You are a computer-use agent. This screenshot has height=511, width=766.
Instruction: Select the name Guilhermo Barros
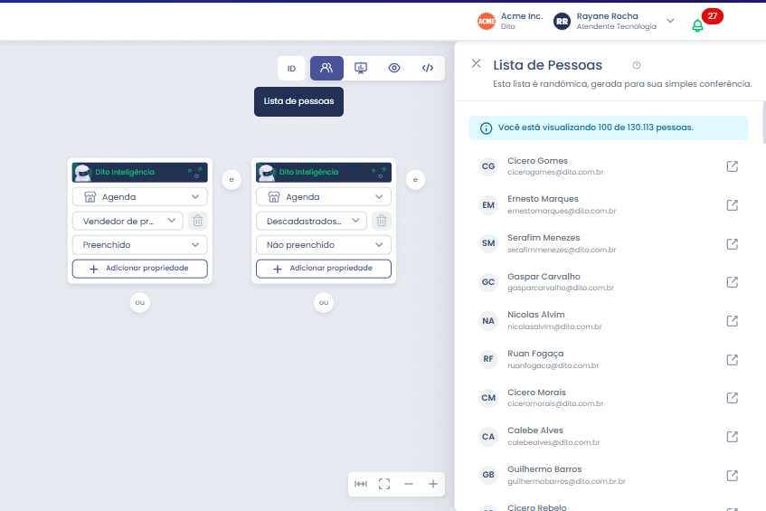544,469
